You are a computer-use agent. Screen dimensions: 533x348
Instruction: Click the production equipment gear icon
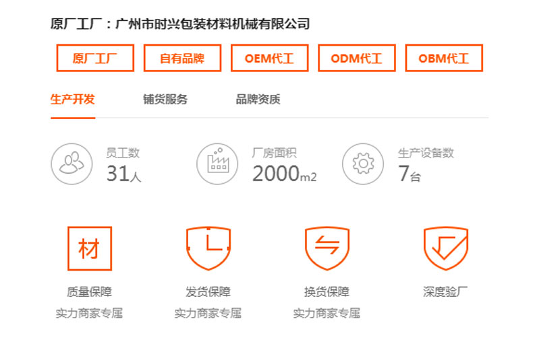pos(363,164)
